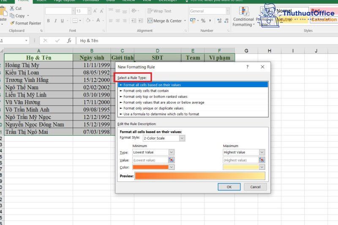Close the New Formatting Rule dialog
The image size is (338, 225).
(x=262, y=67)
